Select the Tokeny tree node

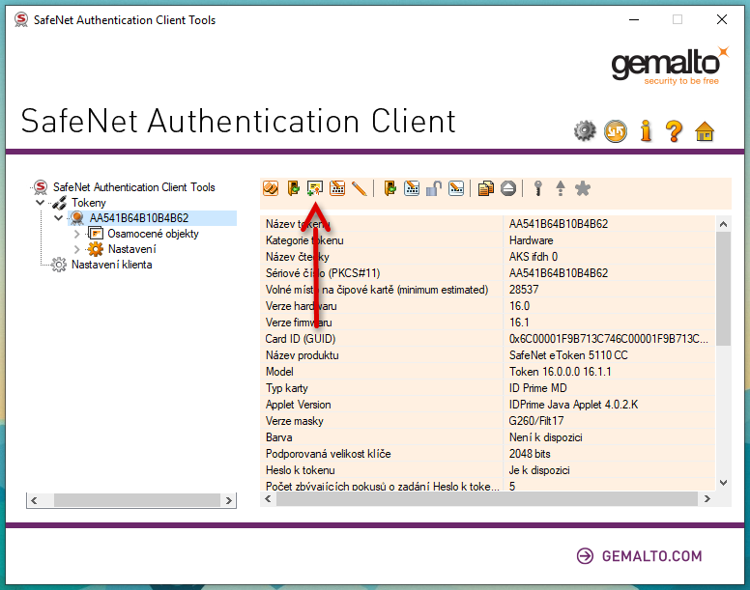[89, 203]
